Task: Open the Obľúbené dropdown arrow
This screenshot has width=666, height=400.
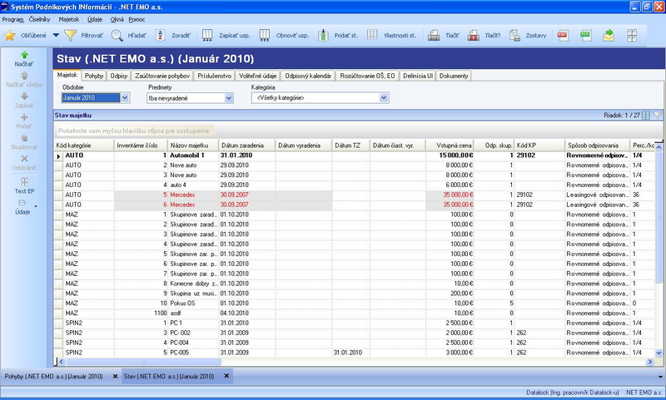Action: click(x=56, y=36)
